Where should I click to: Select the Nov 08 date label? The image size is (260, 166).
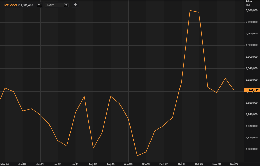[217, 164]
